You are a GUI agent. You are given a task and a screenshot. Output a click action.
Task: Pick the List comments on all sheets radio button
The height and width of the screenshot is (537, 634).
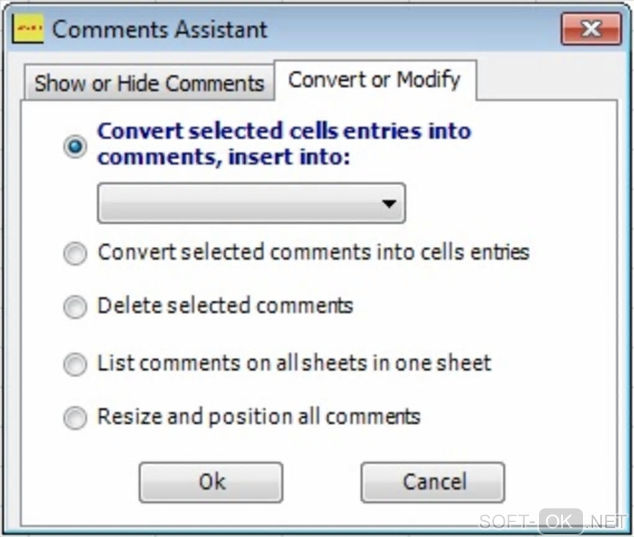point(75,364)
